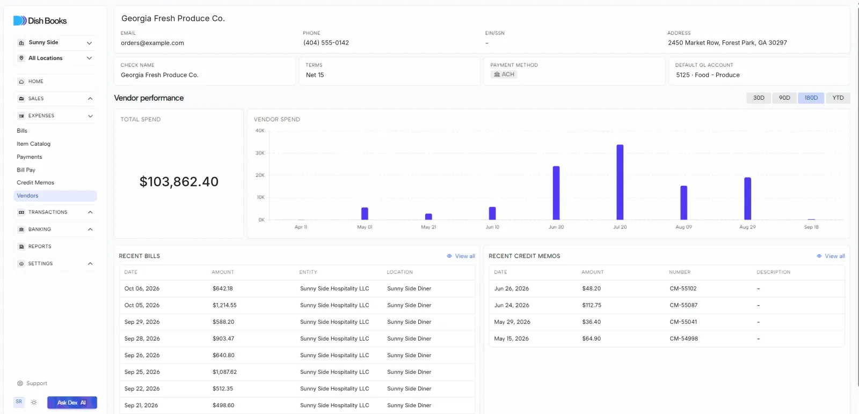The width and height of the screenshot is (859, 414).
Task: Click the building icon next to Sunny Side
Action: [x=21, y=42]
